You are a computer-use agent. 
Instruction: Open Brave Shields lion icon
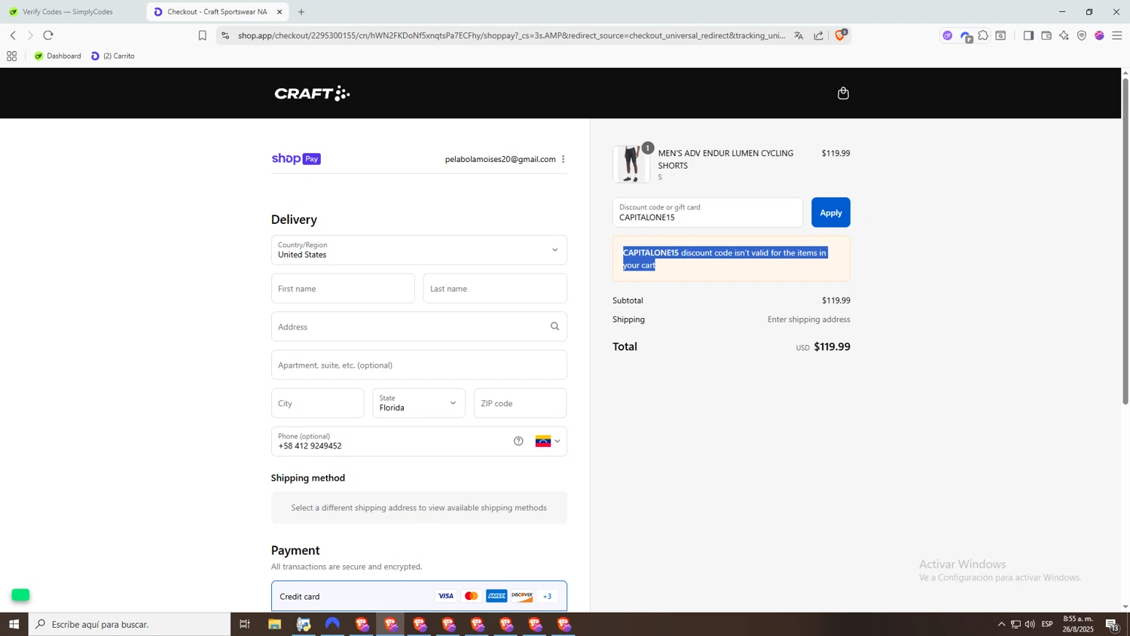tap(841, 35)
